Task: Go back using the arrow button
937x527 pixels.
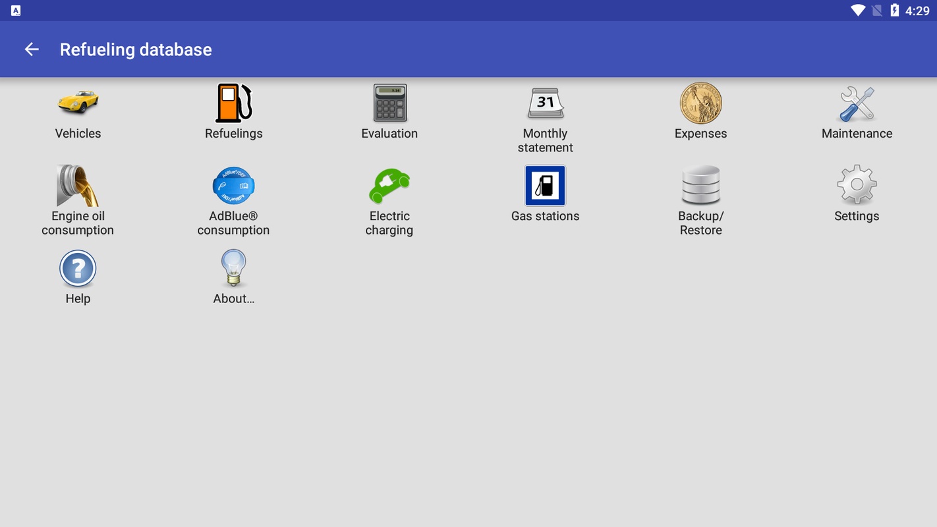Action: [32, 49]
